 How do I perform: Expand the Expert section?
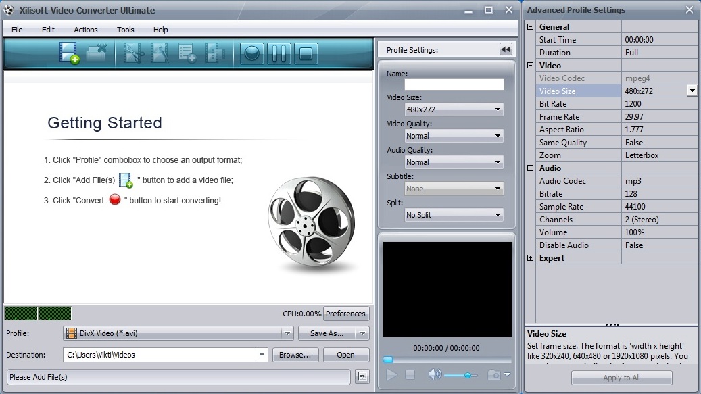click(x=530, y=257)
